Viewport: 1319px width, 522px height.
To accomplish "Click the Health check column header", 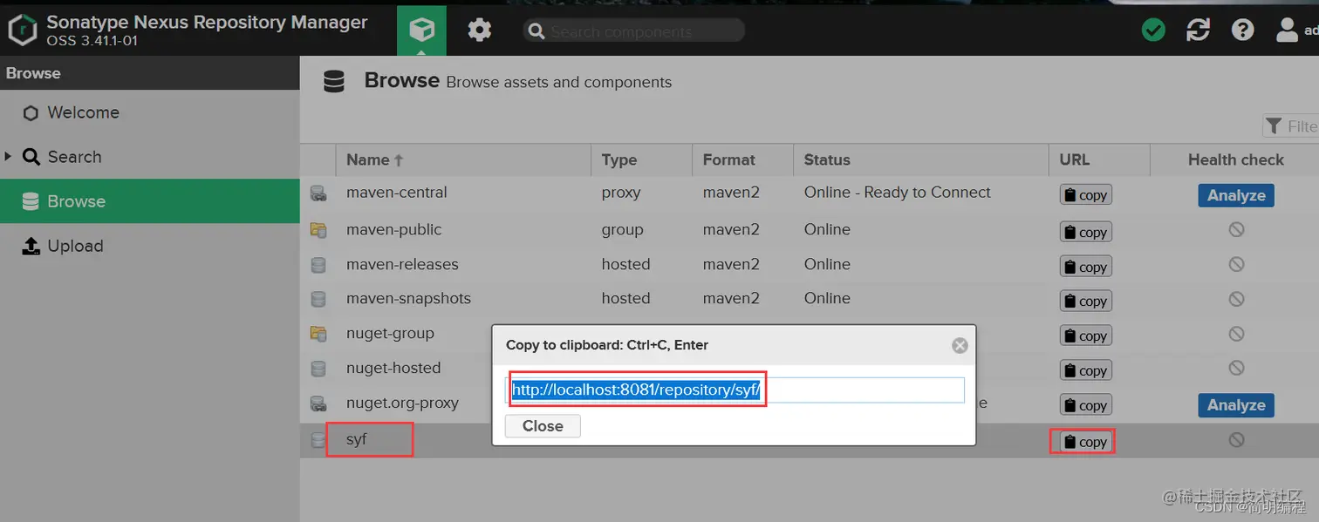I will [x=1235, y=159].
